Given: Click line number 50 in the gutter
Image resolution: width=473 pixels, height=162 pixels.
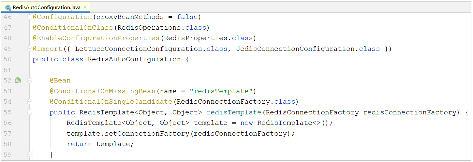Looking at the screenshot, I should [7, 59].
